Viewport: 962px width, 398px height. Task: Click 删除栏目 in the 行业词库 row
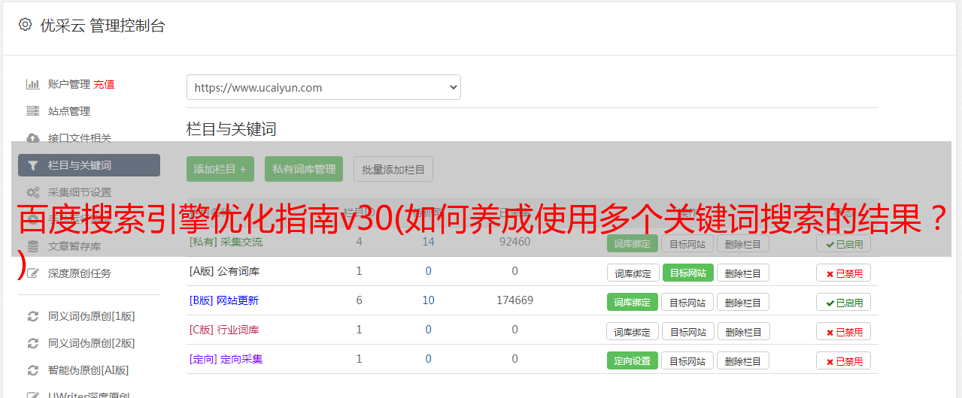pyautogui.click(x=743, y=332)
